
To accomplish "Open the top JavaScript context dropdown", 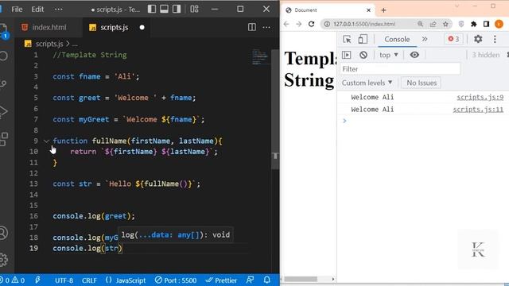I will point(389,55).
